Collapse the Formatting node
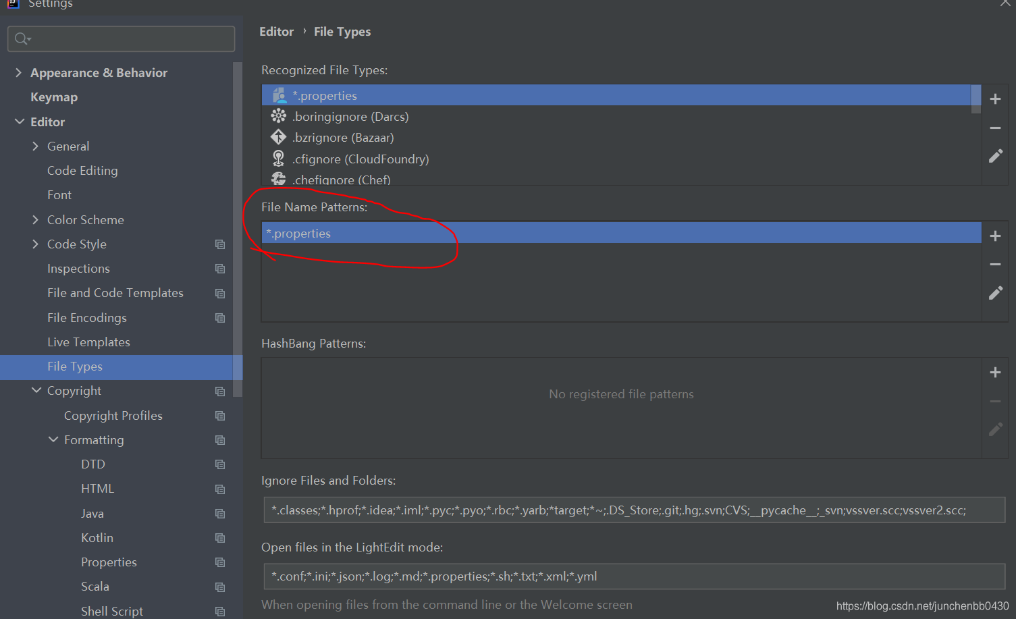 click(53, 439)
